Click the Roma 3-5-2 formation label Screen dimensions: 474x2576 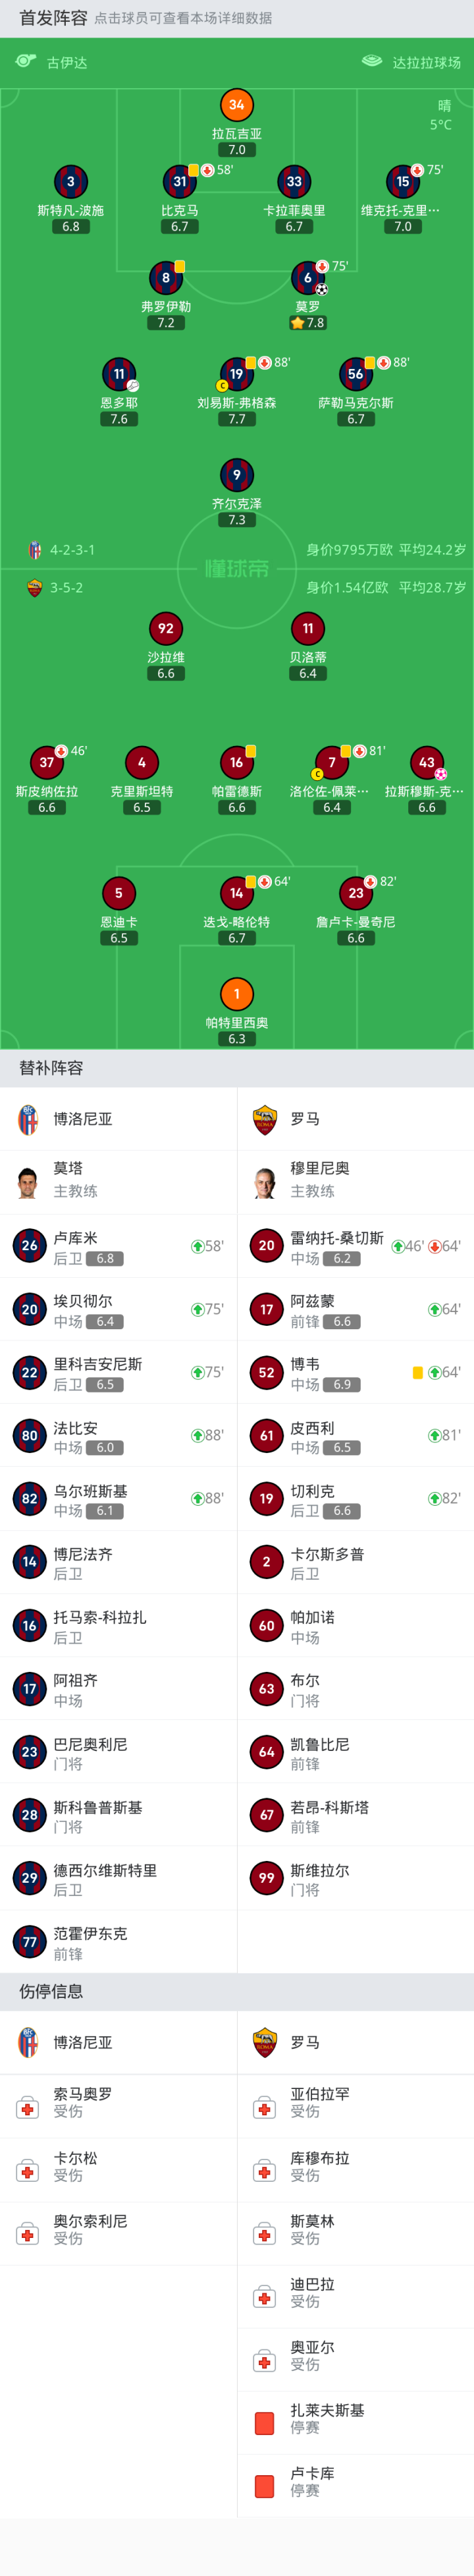(66, 588)
